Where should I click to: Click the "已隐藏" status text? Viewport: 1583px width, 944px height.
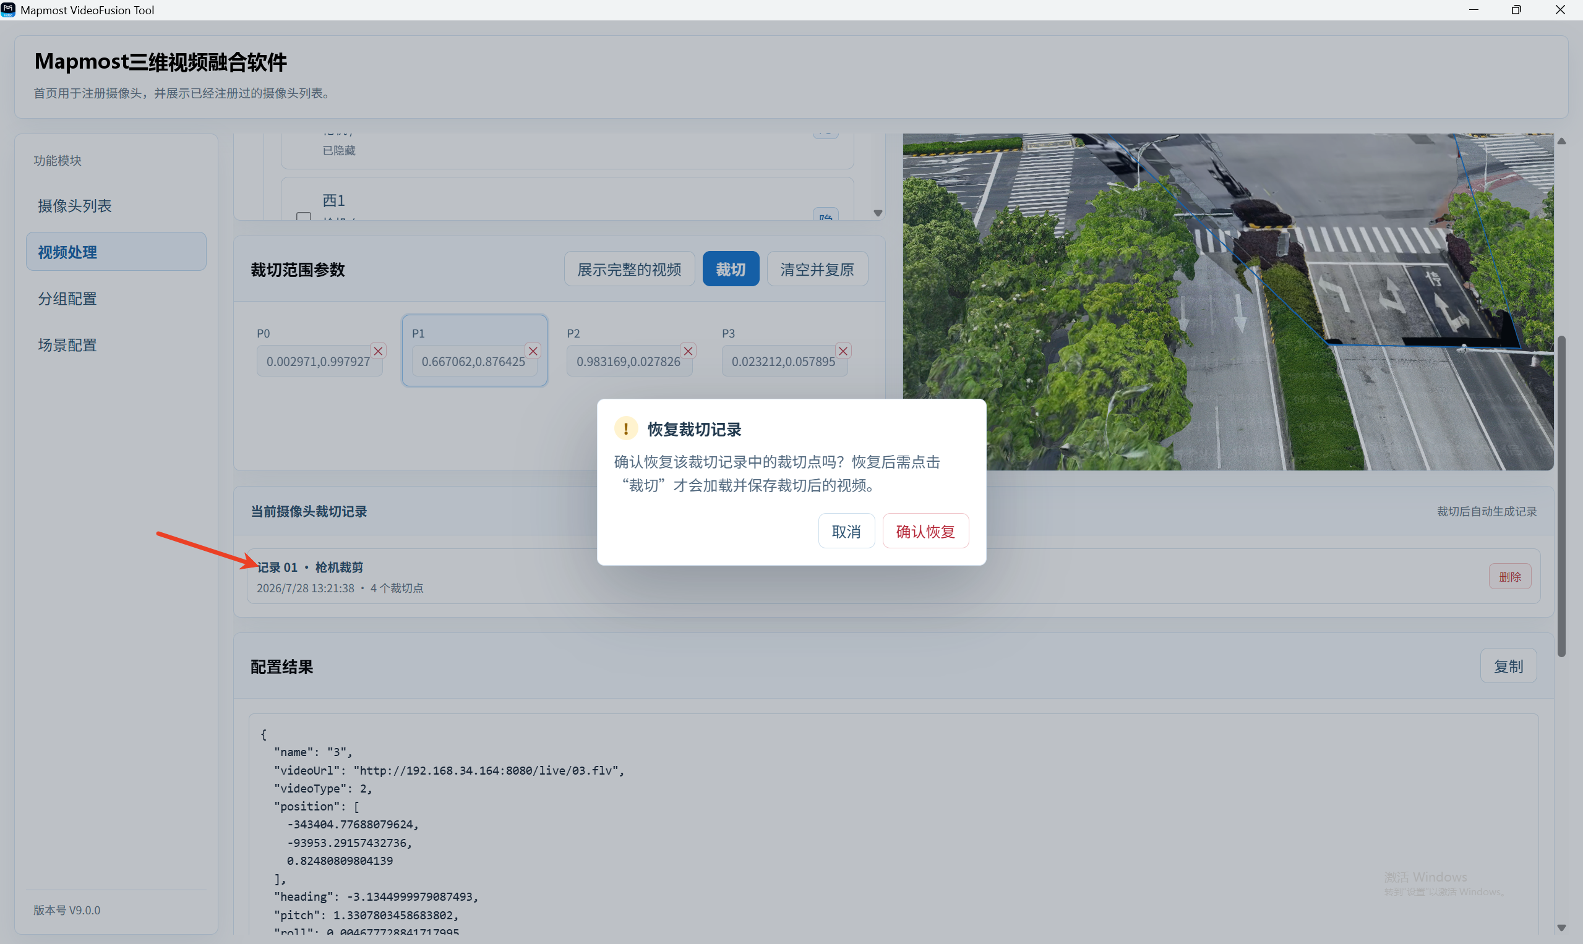(339, 150)
